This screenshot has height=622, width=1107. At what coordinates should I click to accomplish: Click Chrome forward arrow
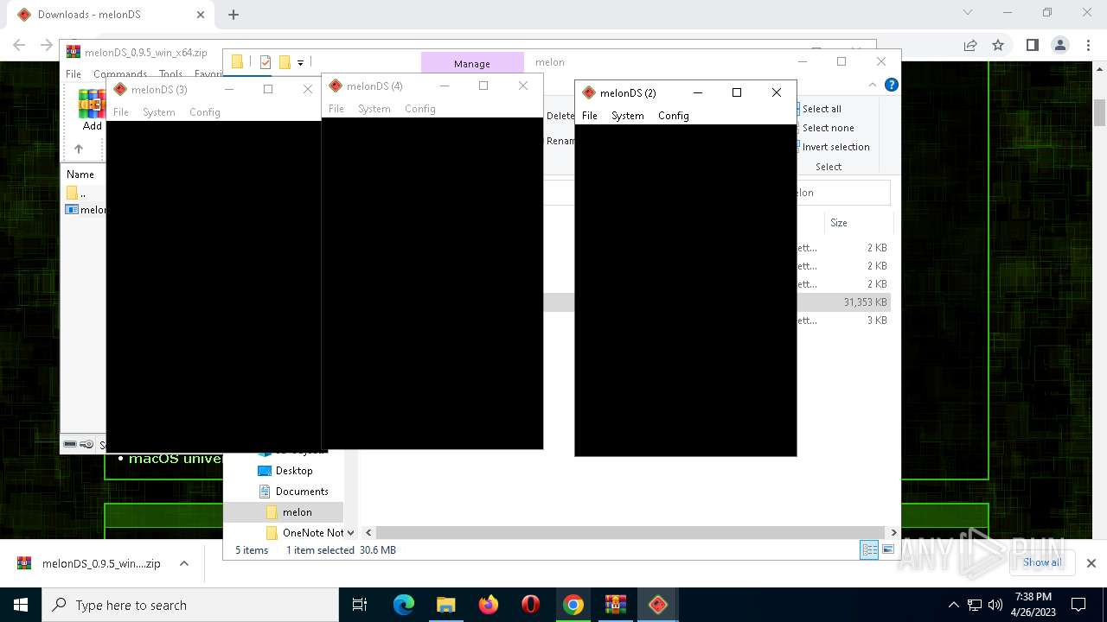pyautogui.click(x=47, y=45)
